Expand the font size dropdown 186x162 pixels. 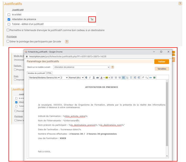64,78
